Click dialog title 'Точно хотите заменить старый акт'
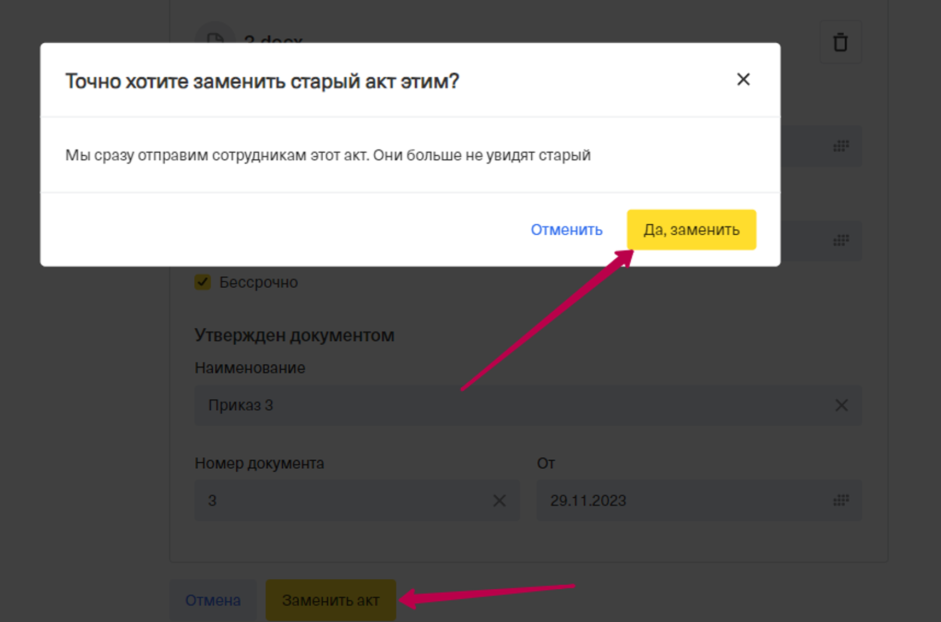The height and width of the screenshot is (622, 941). click(x=262, y=81)
